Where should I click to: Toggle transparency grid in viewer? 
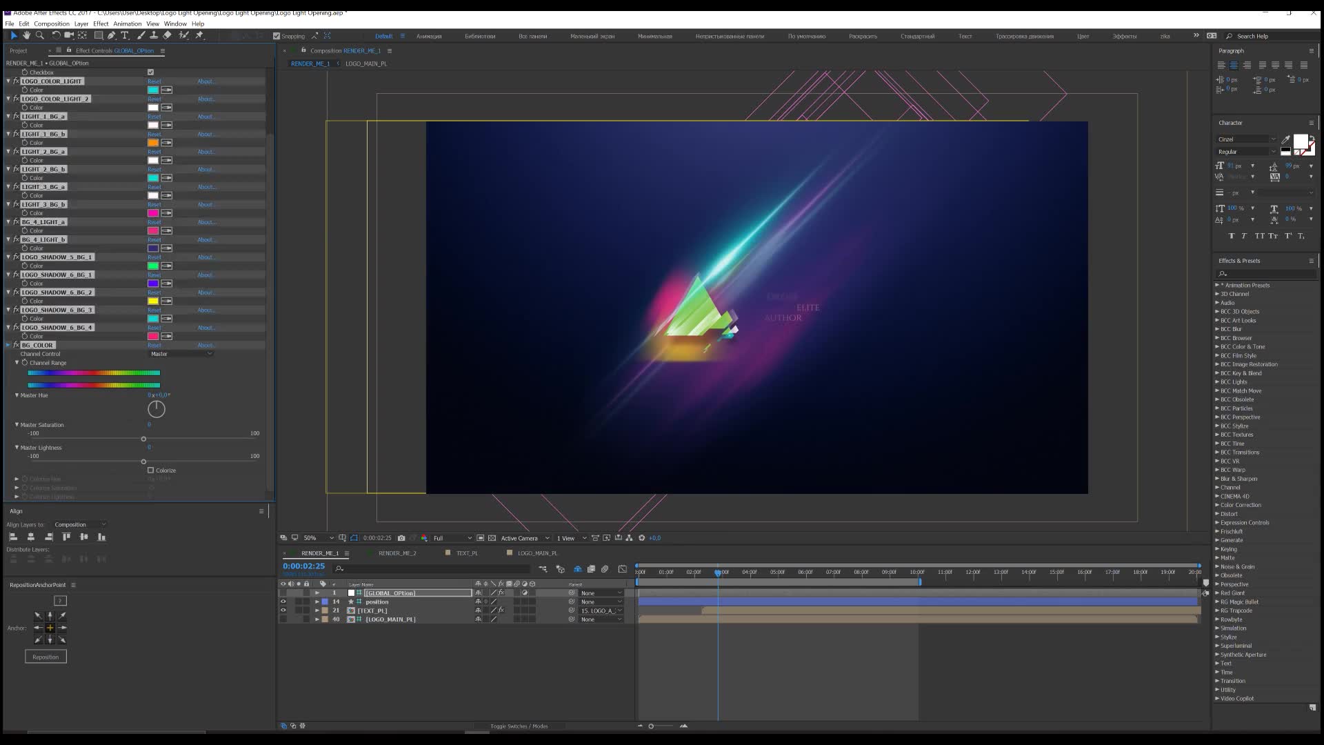coord(492,538)
